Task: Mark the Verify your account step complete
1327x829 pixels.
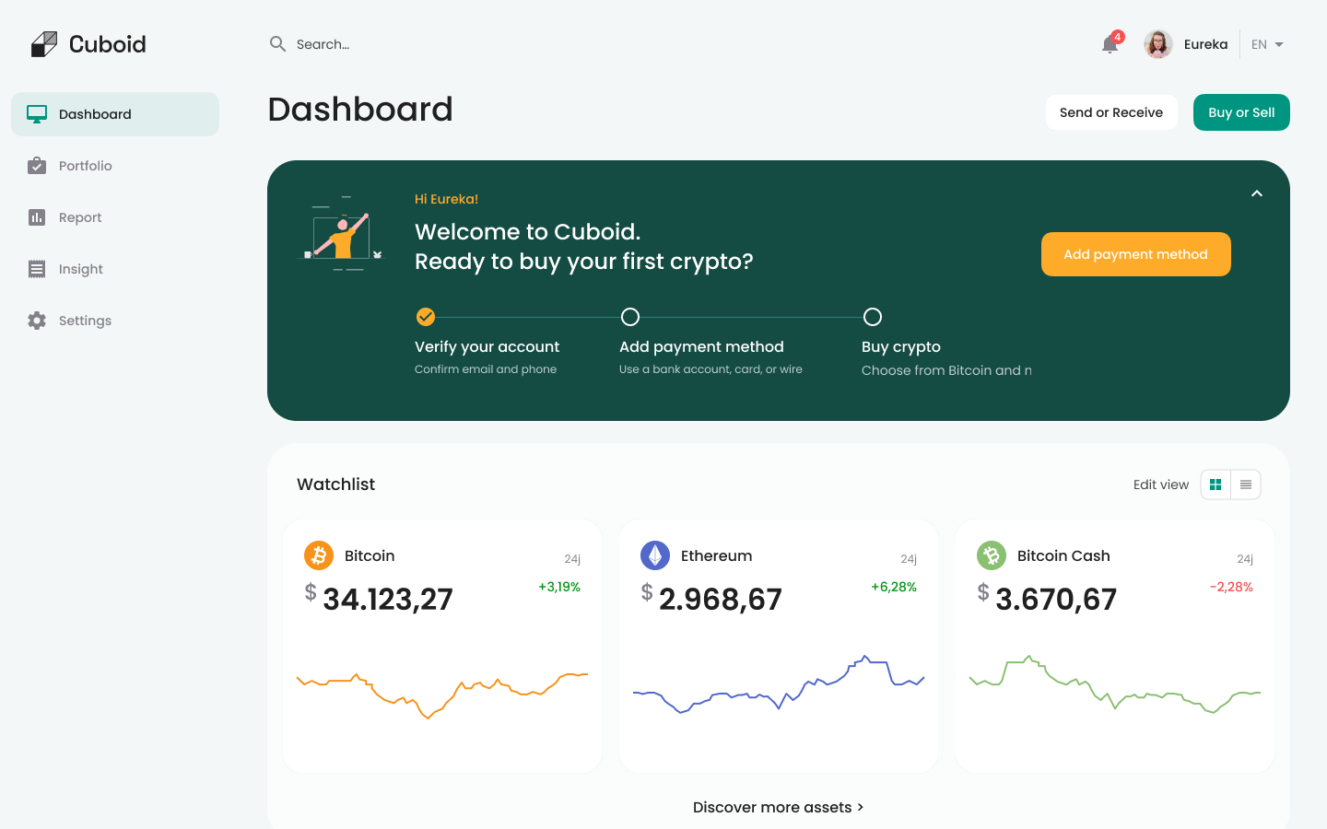Action: click(x=425, y=316)
